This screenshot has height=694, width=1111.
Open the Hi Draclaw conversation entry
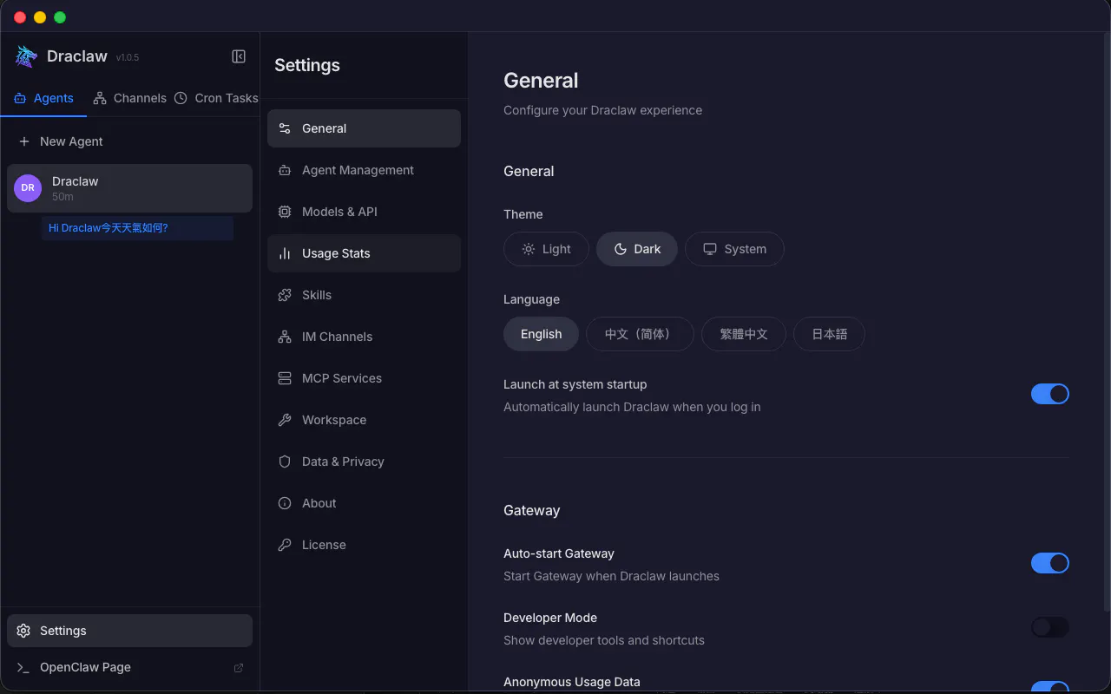(x=137, y=228)
